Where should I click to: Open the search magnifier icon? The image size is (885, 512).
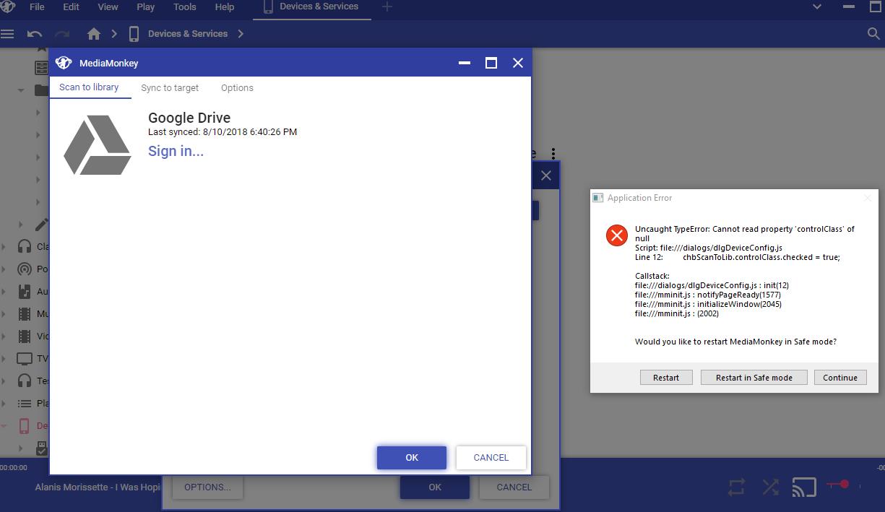pyautogui.click(x=873, y=34)
